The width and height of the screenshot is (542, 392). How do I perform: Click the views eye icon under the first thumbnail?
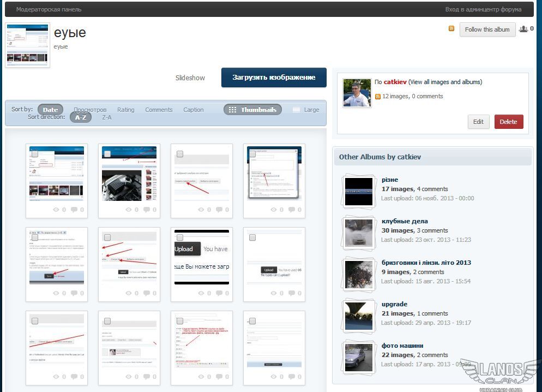(x=56, y=210)
